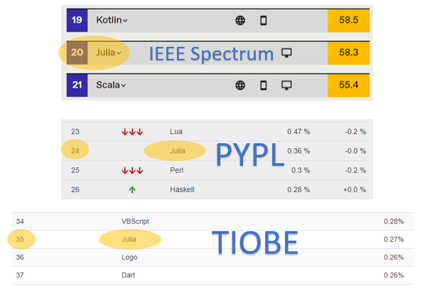Click the green up arrow beside Haskell
The image size is (430, 290).
tap(132, 190)
